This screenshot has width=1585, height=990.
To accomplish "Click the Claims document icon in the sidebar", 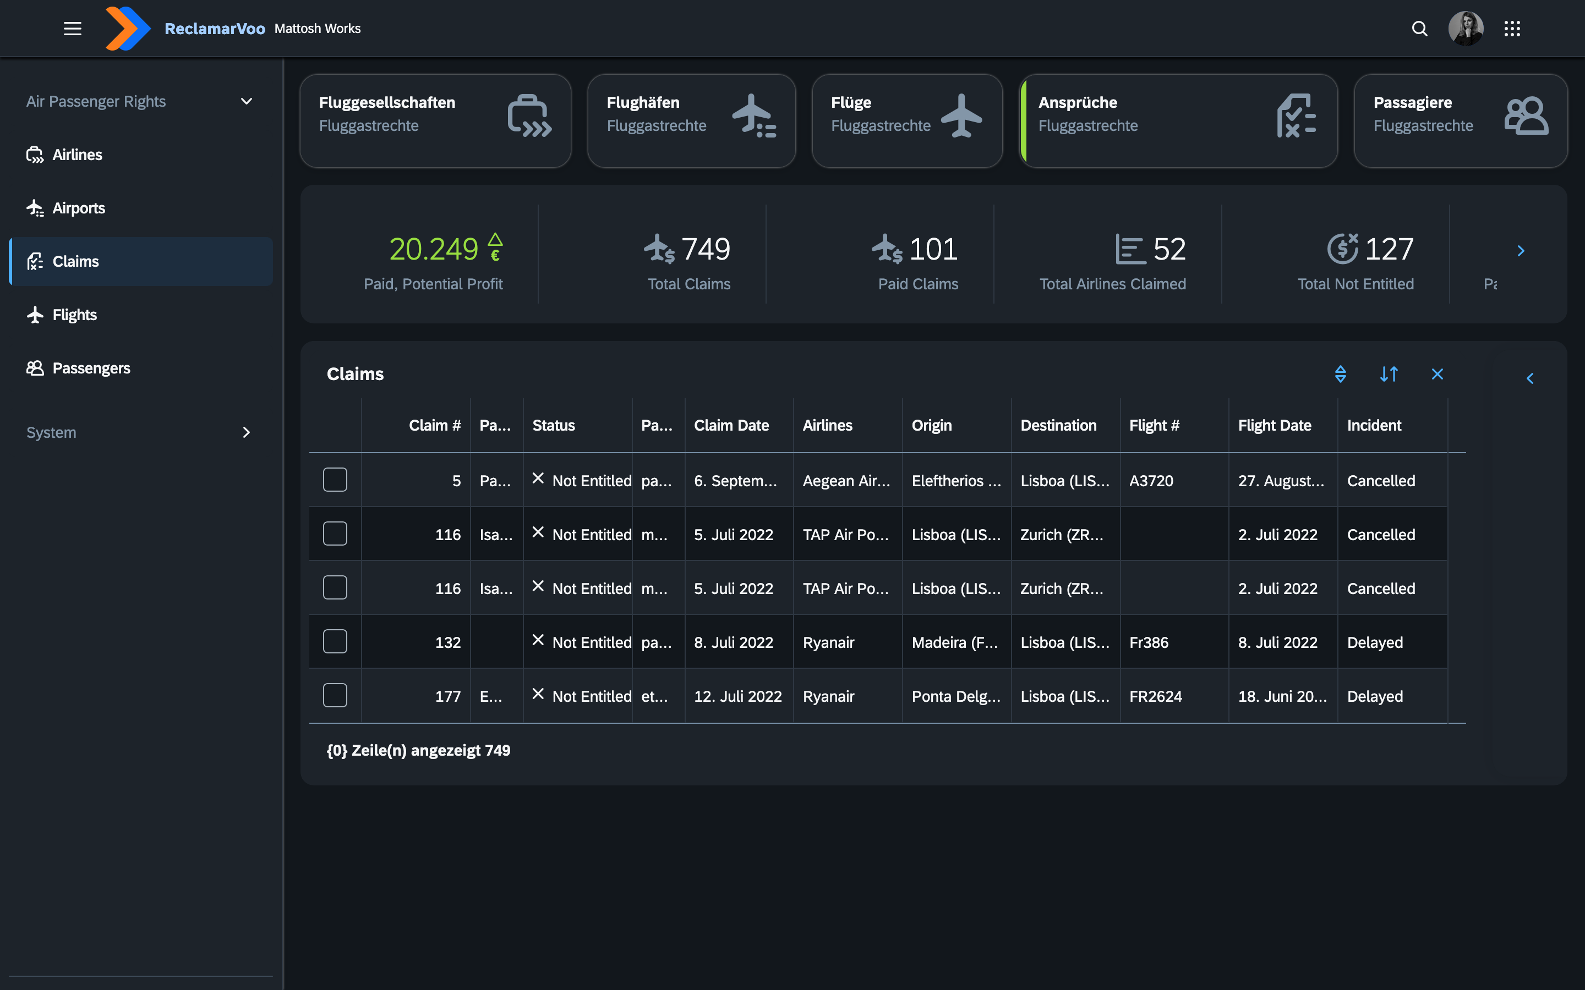I will point(35,261).
